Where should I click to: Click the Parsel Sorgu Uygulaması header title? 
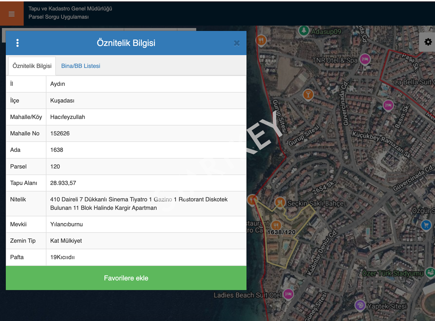pyautogui.click(x=59, y=17)
